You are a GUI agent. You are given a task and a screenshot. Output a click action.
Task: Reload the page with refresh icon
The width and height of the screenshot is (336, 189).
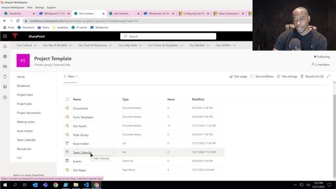click(18, 21)
